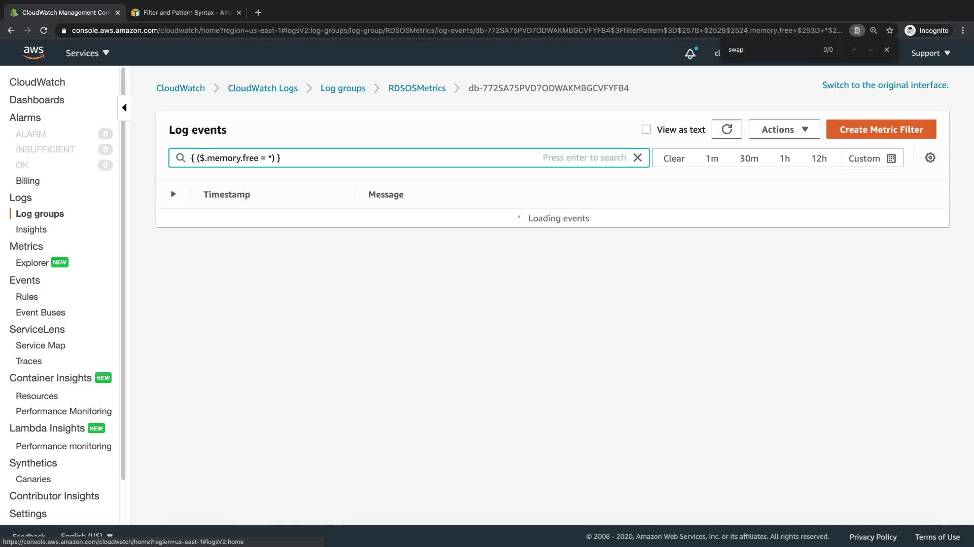Select the 30m time range
The width and height of the screenshot is (974, 547).
tap(748, 158)
